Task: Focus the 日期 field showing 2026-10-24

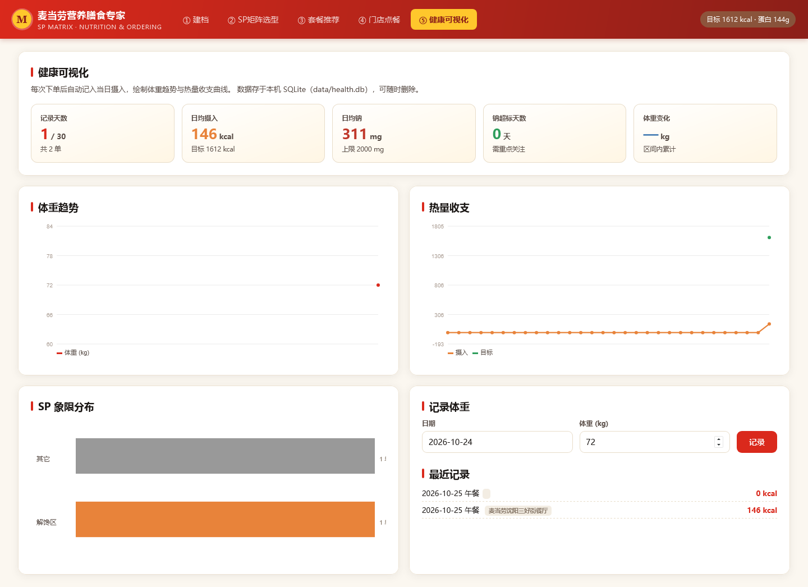Action: 497,442
